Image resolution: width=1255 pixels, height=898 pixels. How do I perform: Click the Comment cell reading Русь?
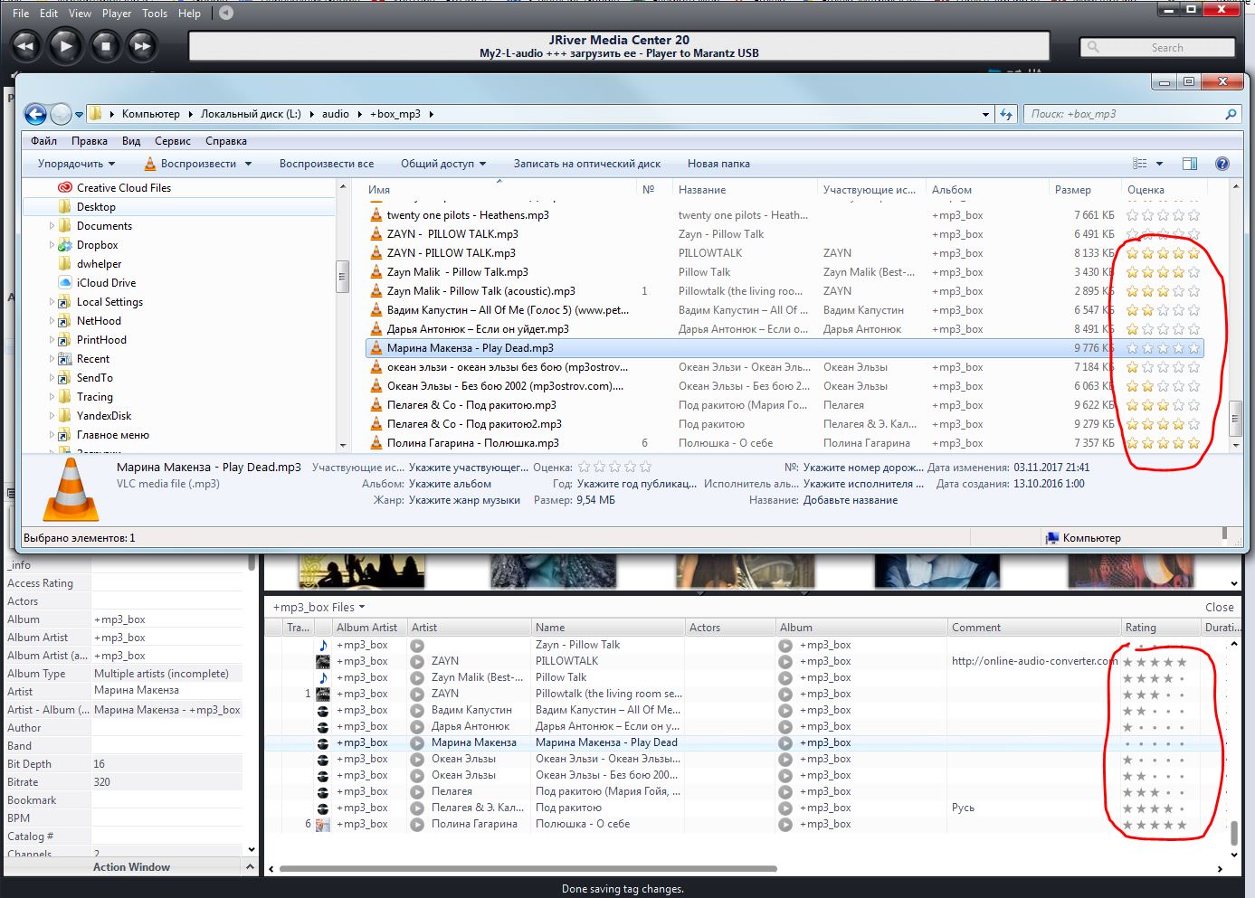[x=963, y=808]
